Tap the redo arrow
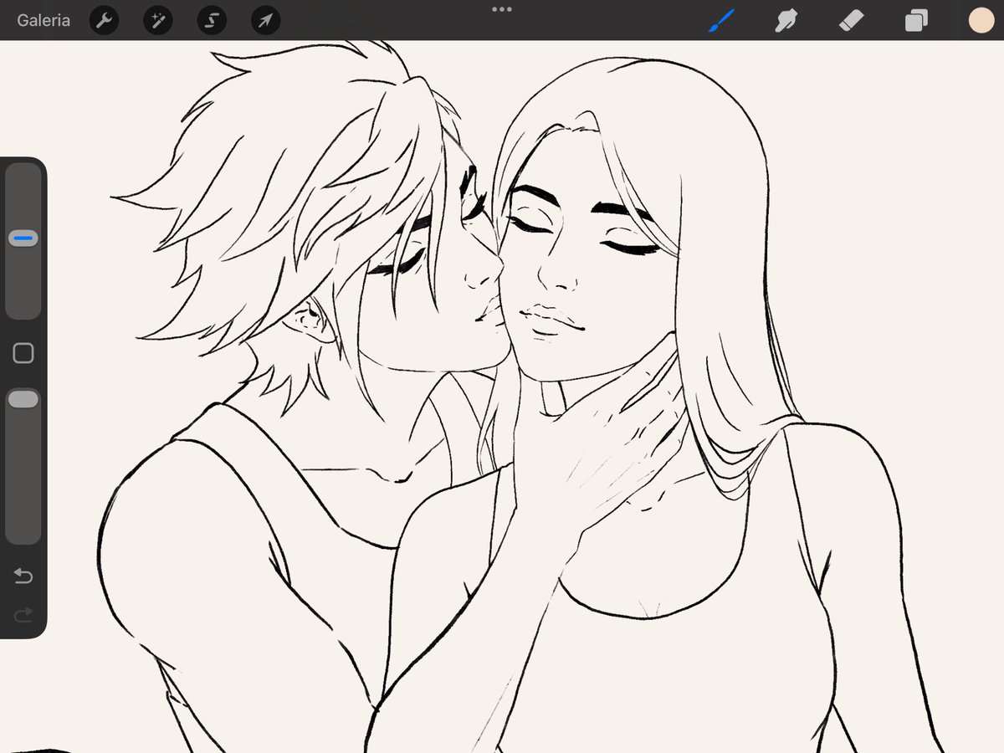1004x753 pixels. tap(23, 615)
